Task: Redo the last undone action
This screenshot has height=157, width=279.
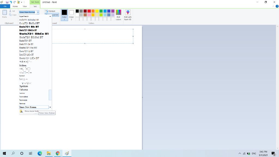Action: pyautogui.click(x=15, y=2)
